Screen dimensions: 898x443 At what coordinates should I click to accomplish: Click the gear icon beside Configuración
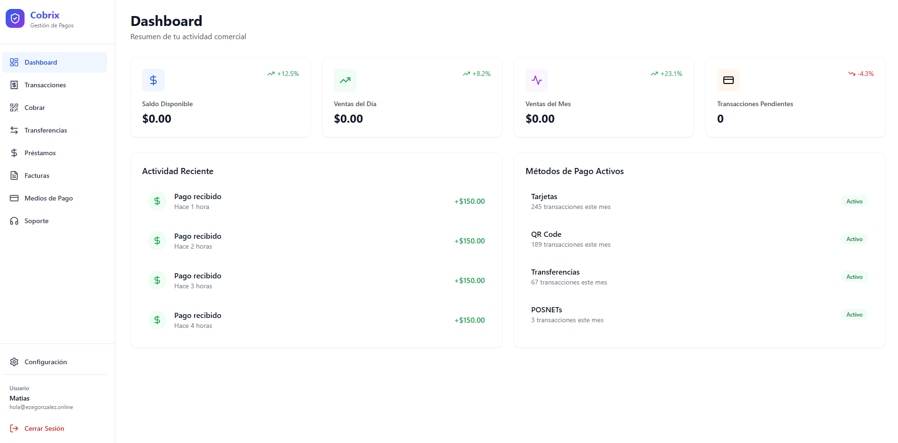(14, 362)
